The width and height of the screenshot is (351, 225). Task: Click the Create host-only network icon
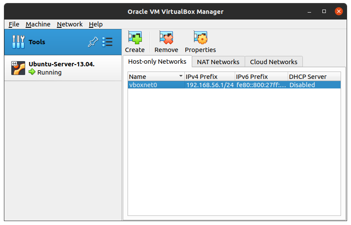click(x=135, y=38)
